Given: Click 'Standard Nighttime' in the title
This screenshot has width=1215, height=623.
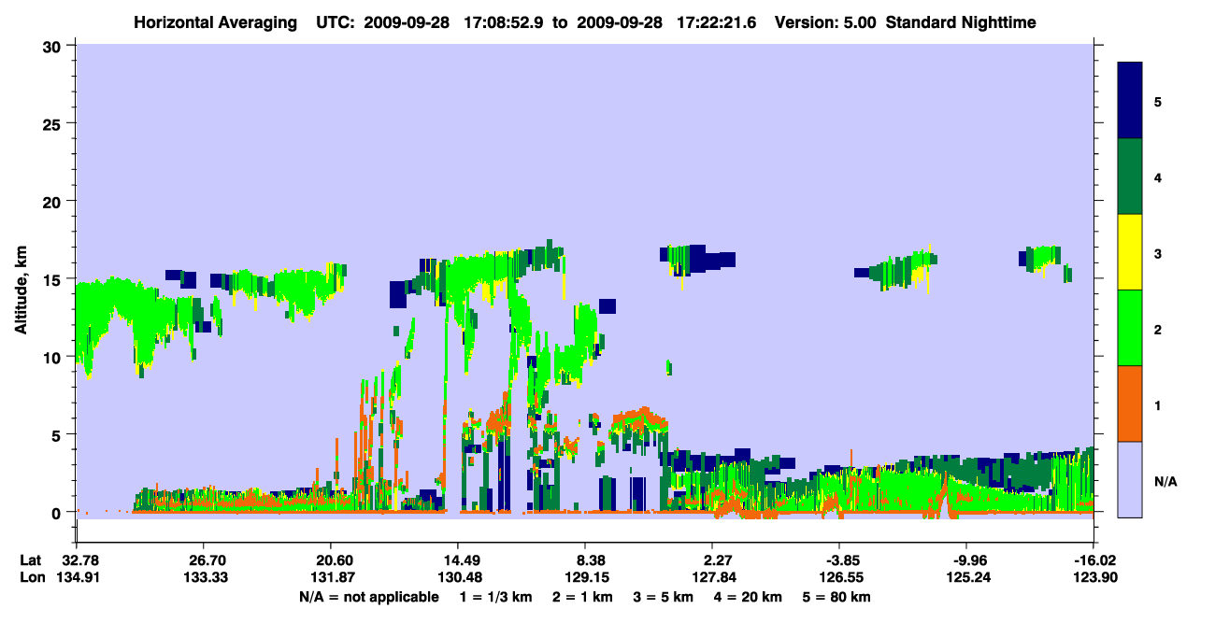Looking at the screenshot, I should (960, 21).
